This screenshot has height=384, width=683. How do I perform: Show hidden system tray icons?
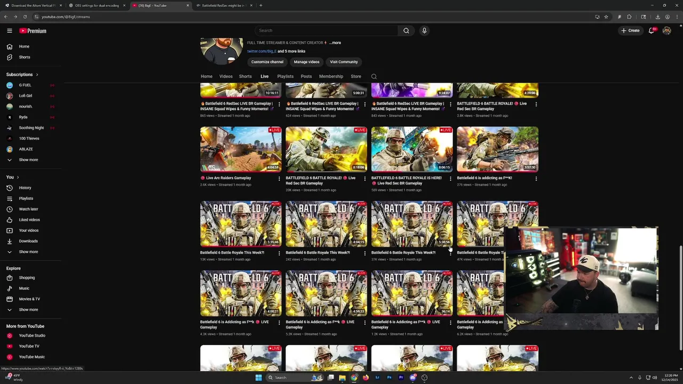631,378
